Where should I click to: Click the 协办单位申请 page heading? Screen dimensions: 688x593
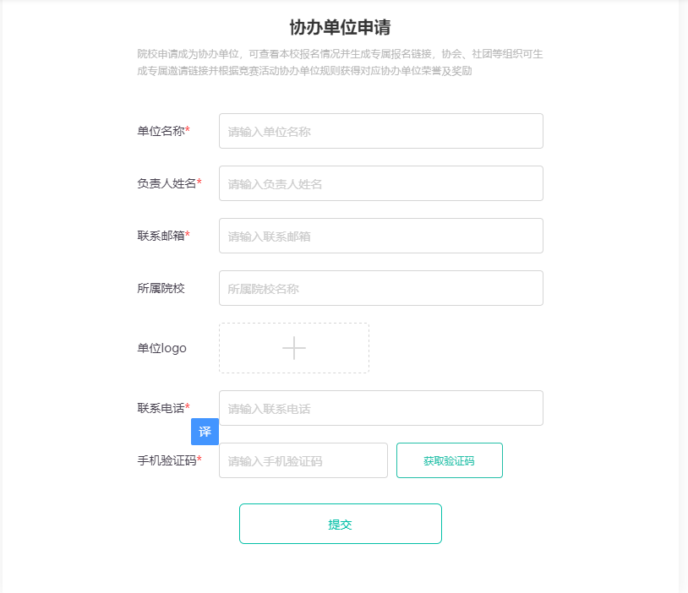340,27
